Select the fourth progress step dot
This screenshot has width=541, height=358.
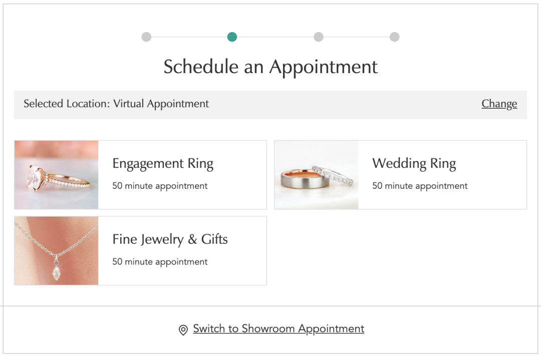point(395,37)
